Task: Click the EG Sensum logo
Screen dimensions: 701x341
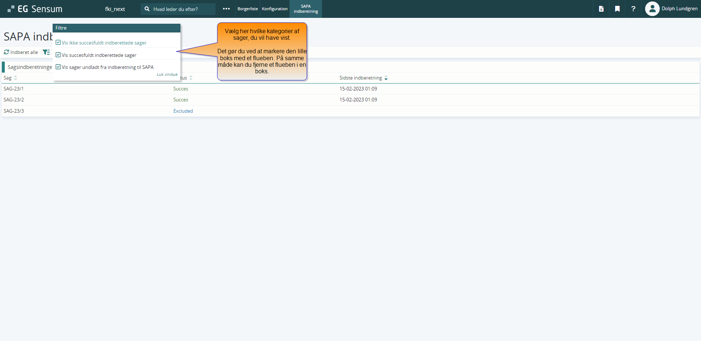Action: 35,9
